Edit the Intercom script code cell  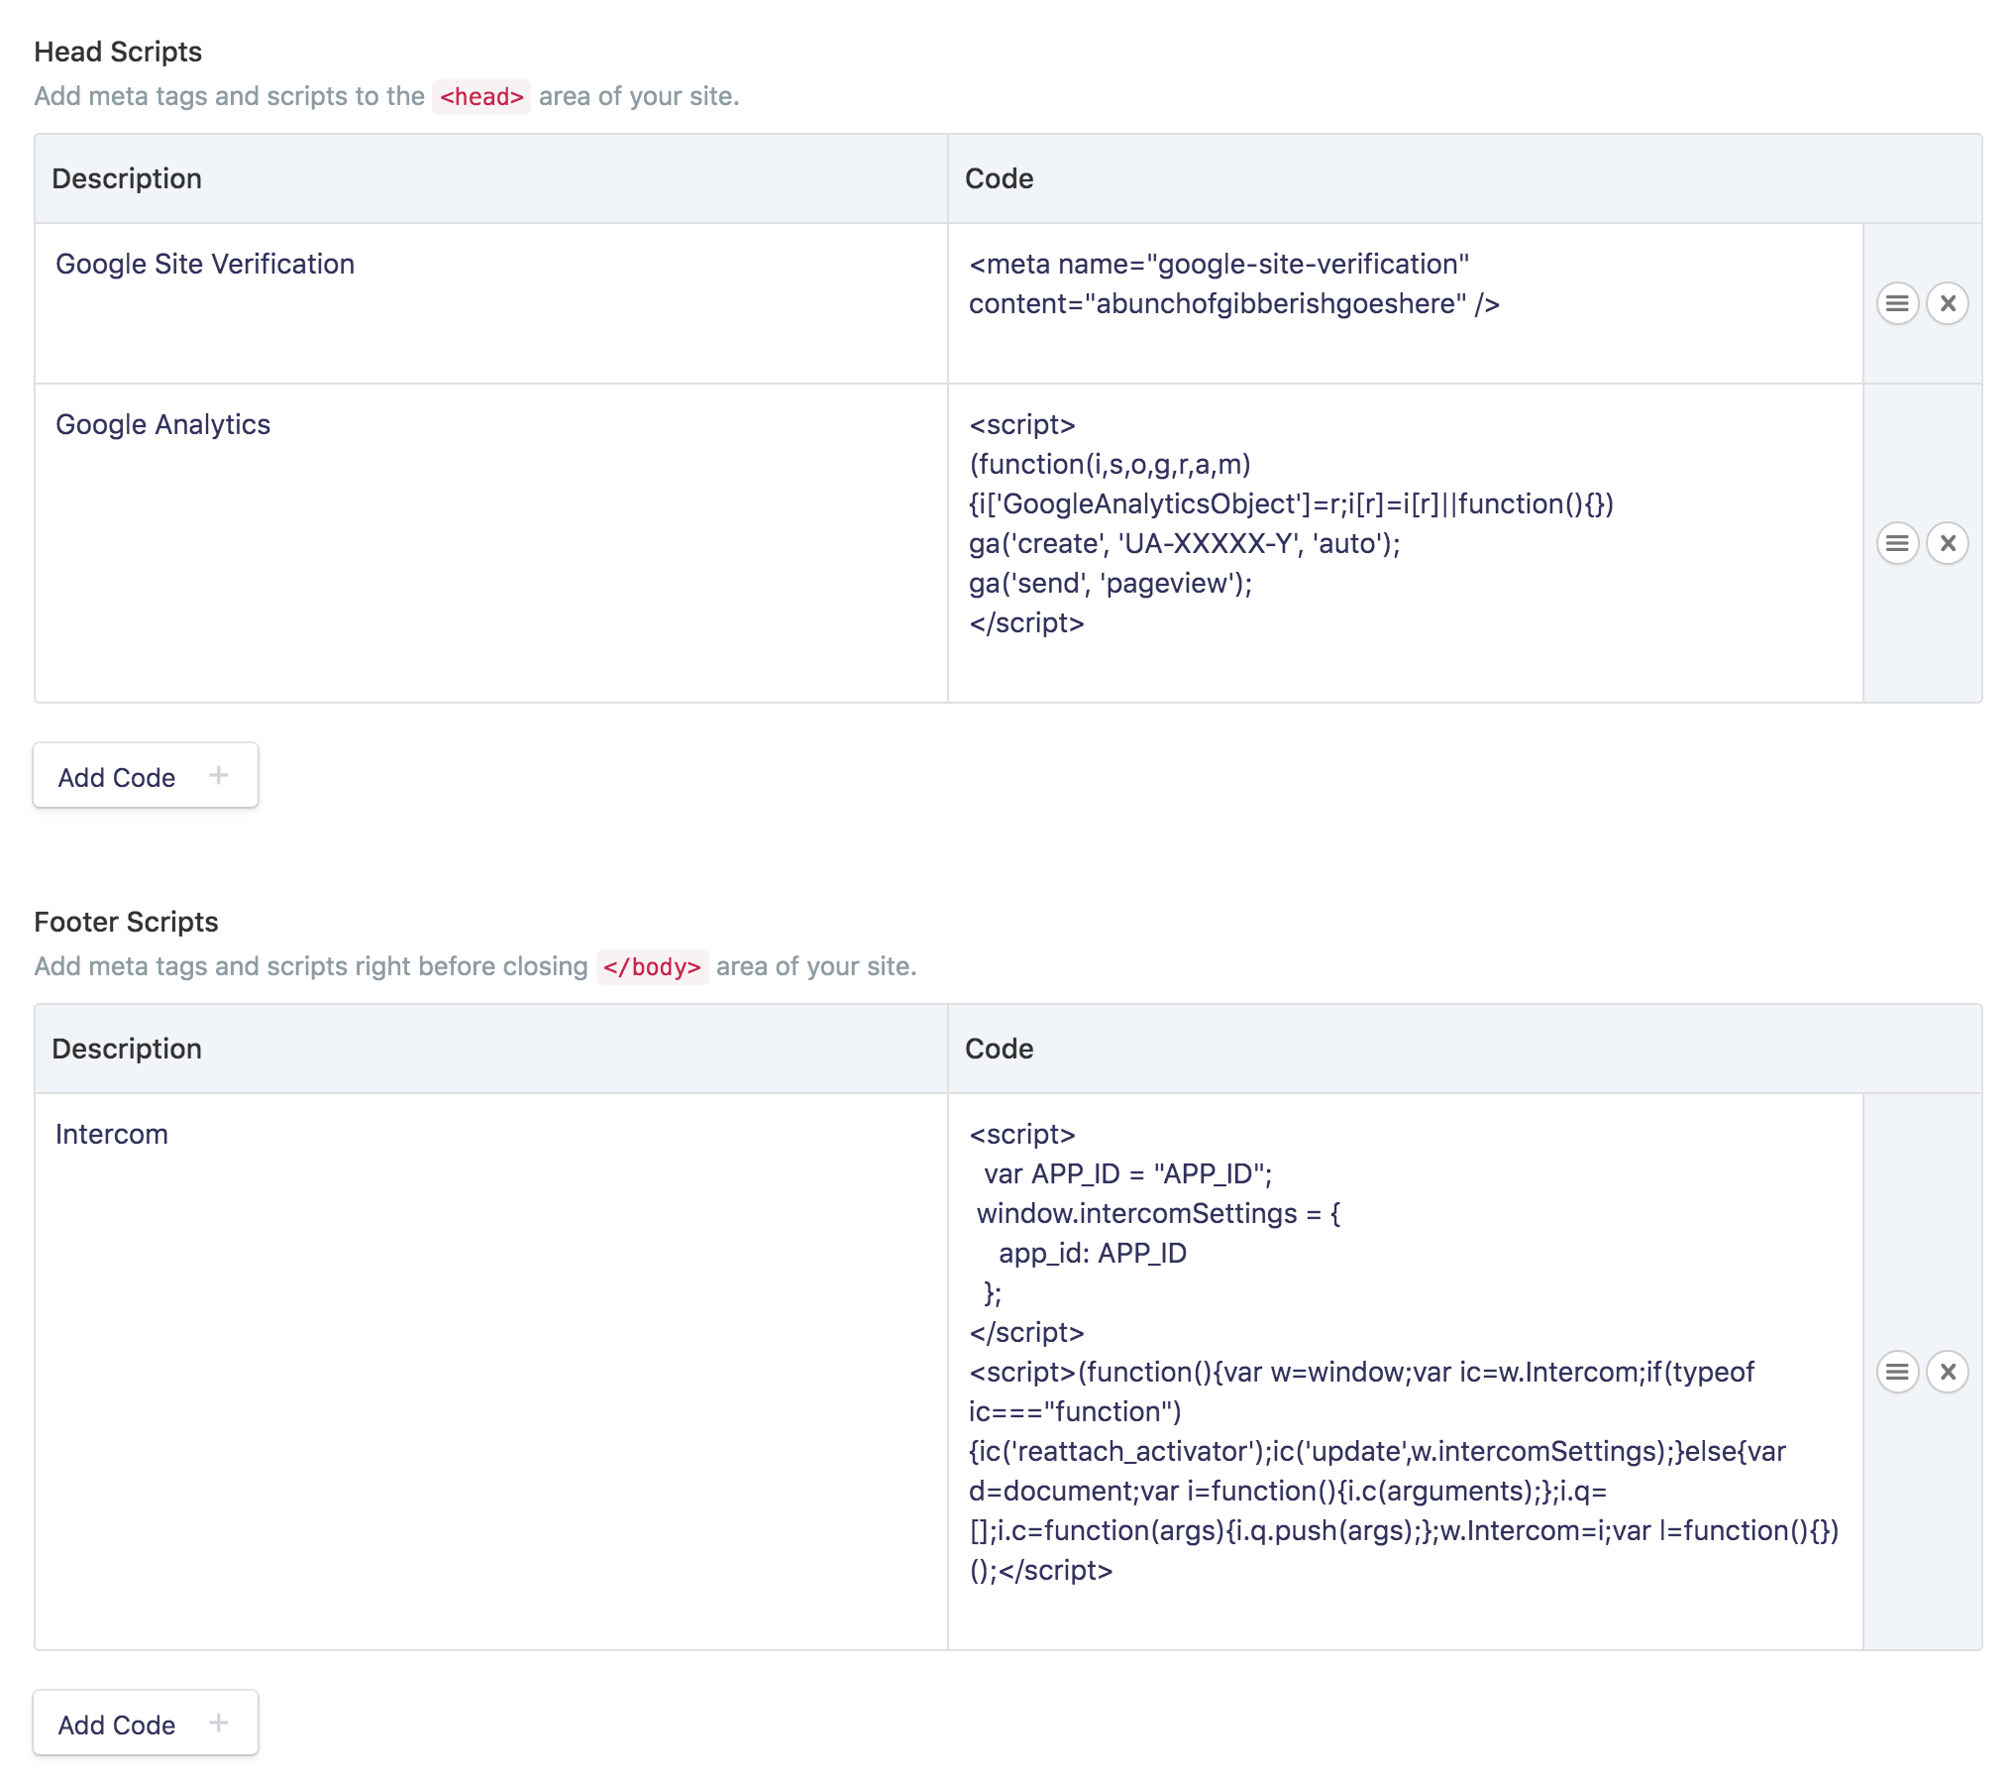point(1406,1372)
